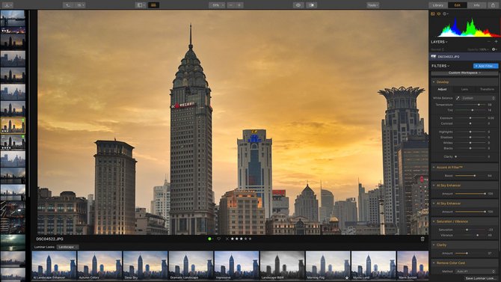
Task: Open the Landscape looks category dropdown
Action: point(67,247)
